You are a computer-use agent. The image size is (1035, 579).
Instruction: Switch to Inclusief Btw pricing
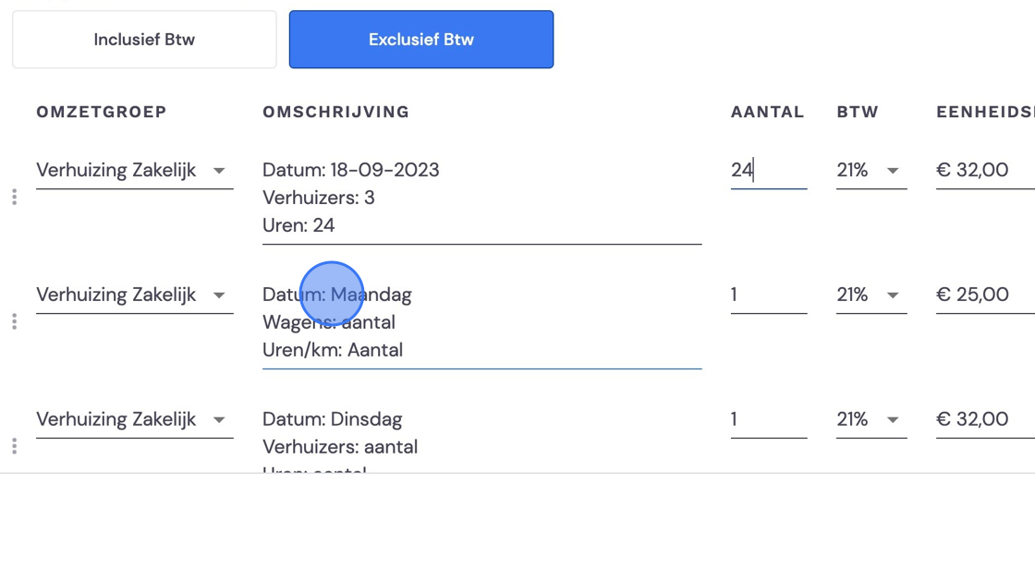pyautogui.click(x=144, y=40)
